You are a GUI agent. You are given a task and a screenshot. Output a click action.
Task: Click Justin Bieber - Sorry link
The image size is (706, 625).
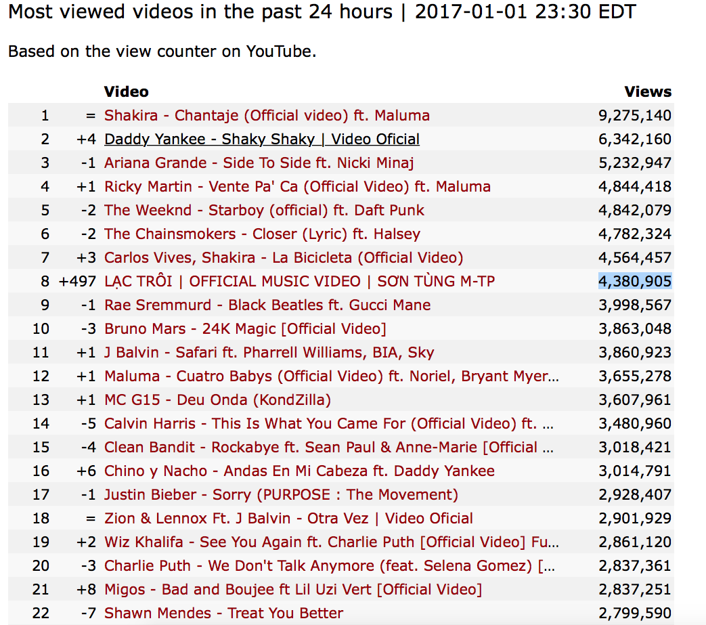click(281, 495)
